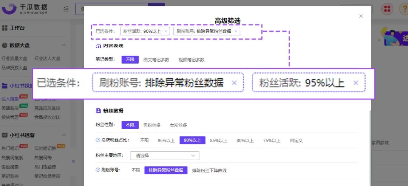
Task: Click the sidebar collapse icon beside logo
Action: tap(66, 9)
